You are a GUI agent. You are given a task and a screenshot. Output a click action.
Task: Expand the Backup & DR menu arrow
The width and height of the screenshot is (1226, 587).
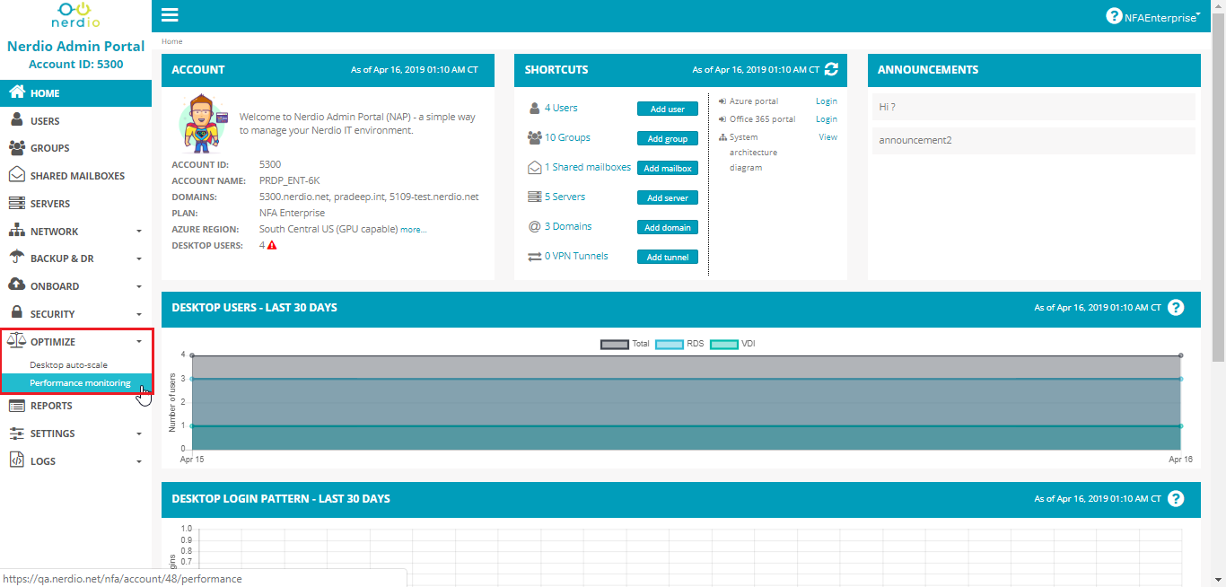coord(139,259)
